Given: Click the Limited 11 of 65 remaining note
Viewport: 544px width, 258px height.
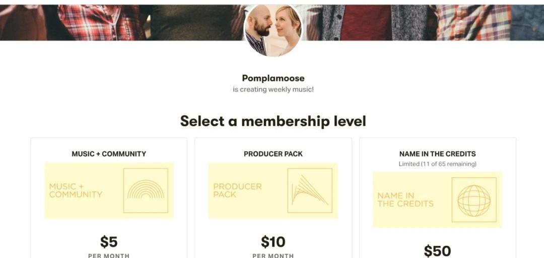Looking at the screenshot, I should pos(437,164).
